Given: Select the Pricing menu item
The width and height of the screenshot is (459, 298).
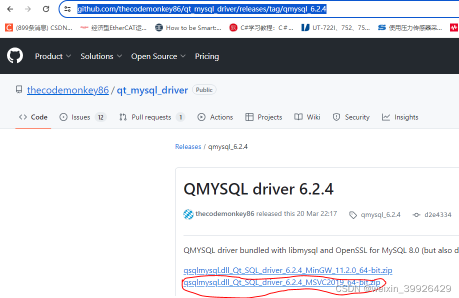Looking at the screenshot, I should tap(206, 56).
